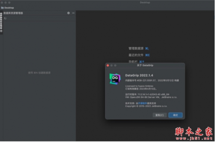Click the create data source hint in empty panel

[x=39, y=73]
